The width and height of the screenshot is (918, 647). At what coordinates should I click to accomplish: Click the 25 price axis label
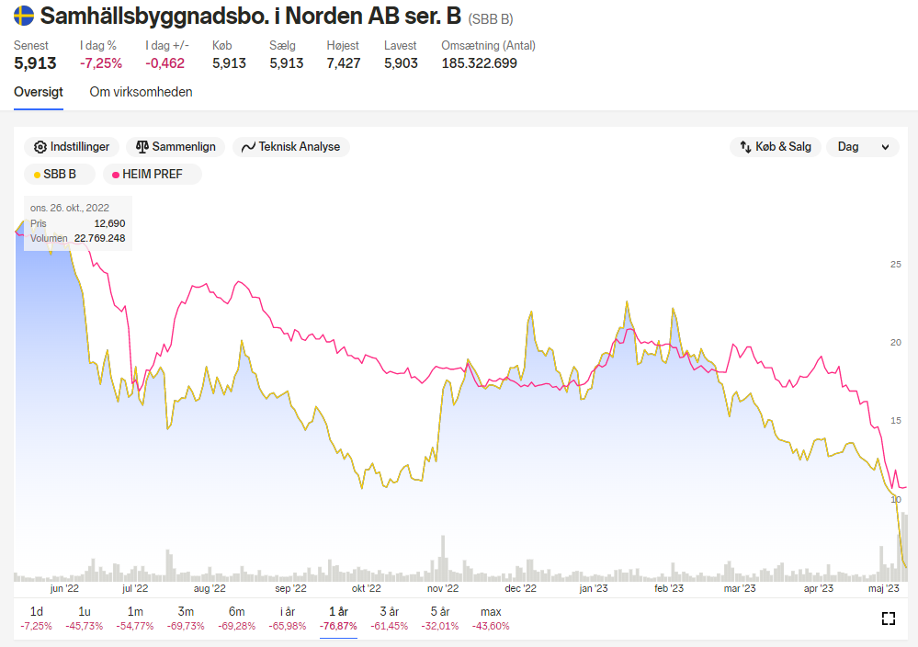tap(896, 264)
